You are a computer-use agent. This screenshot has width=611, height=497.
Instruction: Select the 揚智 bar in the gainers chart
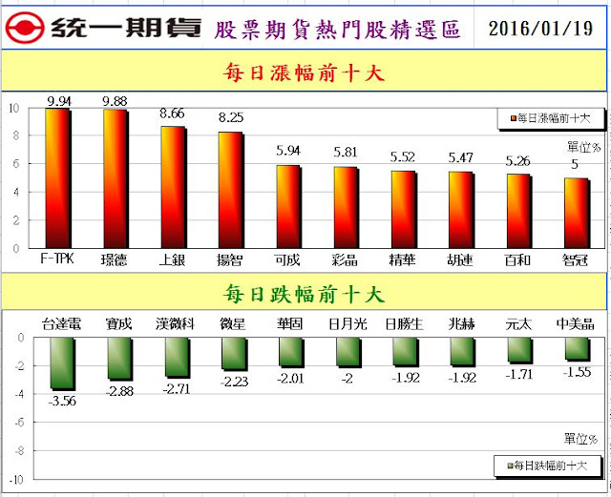pos(231,190)
